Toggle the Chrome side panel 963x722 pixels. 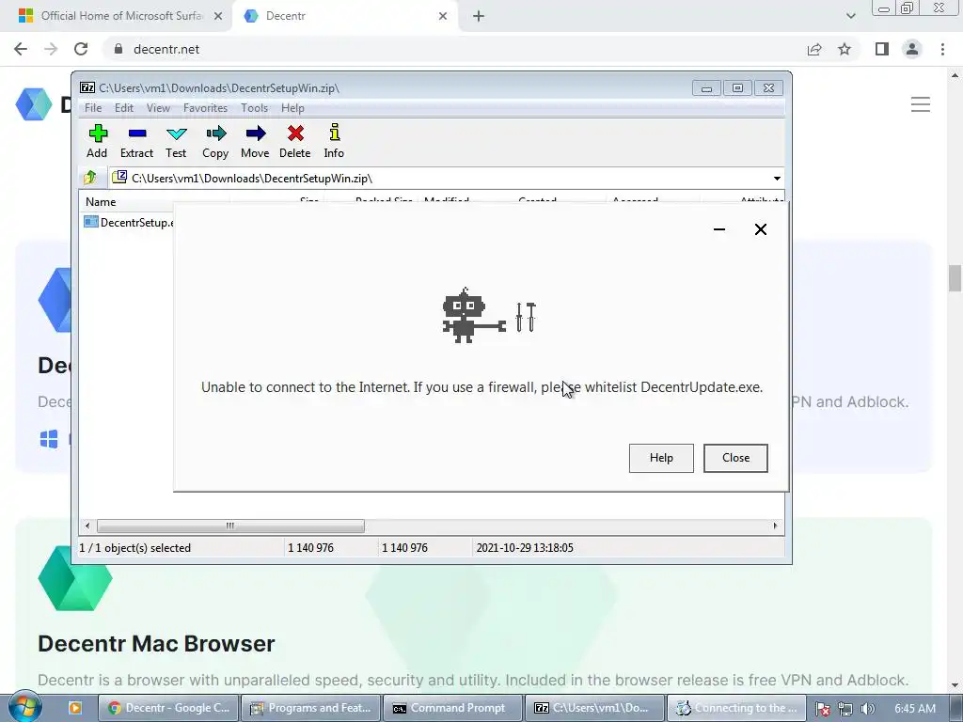(x=882, y=49)
